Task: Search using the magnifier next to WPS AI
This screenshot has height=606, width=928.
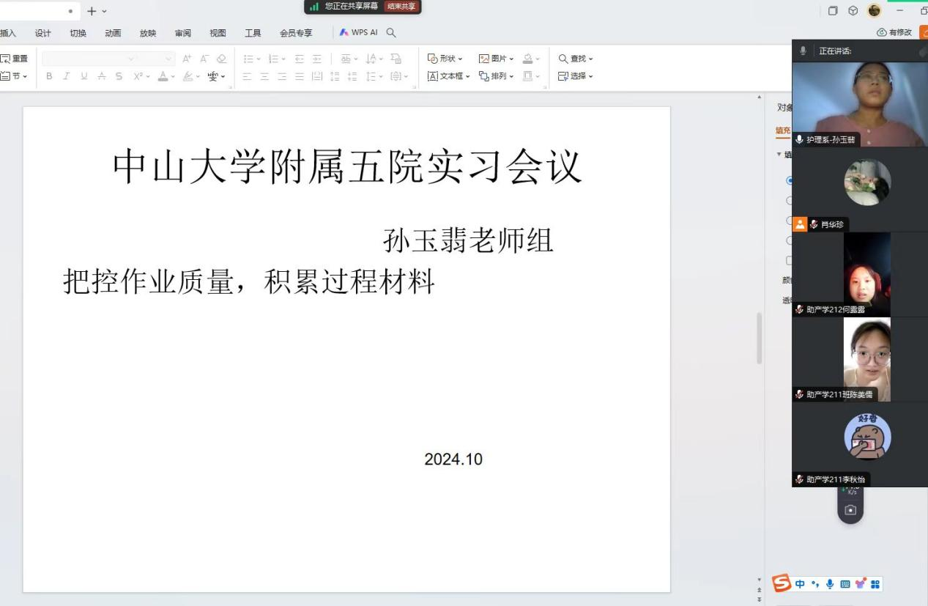Action: coord(391,32)
